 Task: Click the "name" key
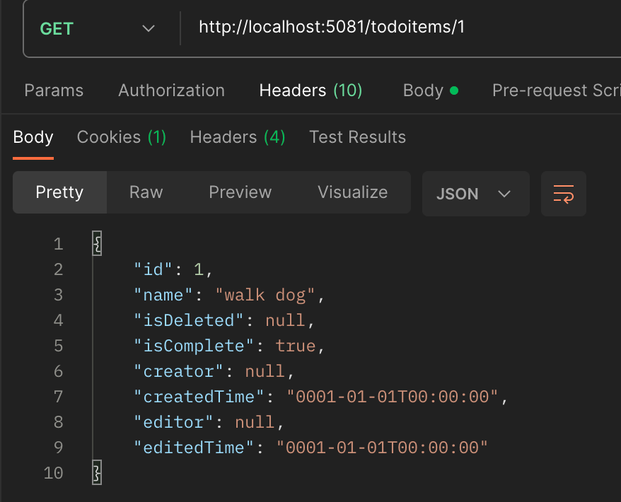pyautogui.click(x=163, y=295)
